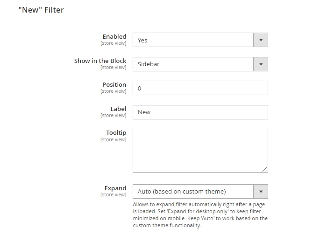Click the Tooltip textarea resize handle
The height and width of the screenshot is (236, 320).
[x=265, y=170]
